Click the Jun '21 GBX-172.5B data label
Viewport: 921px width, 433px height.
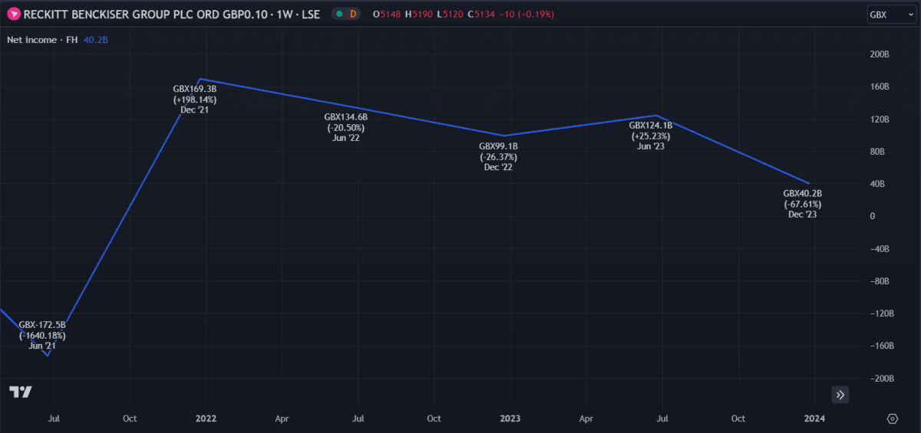point(42,335)
